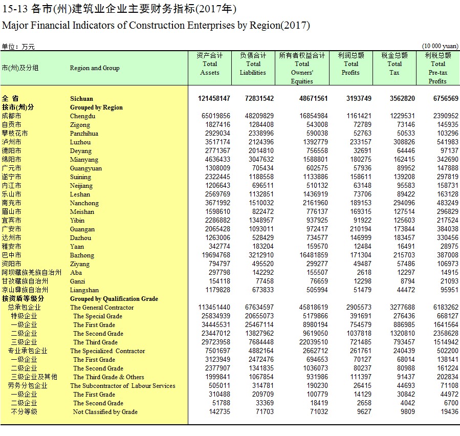
Task: Select Sichuan total assets value 121458147
Action: click(x=214, y=99)
